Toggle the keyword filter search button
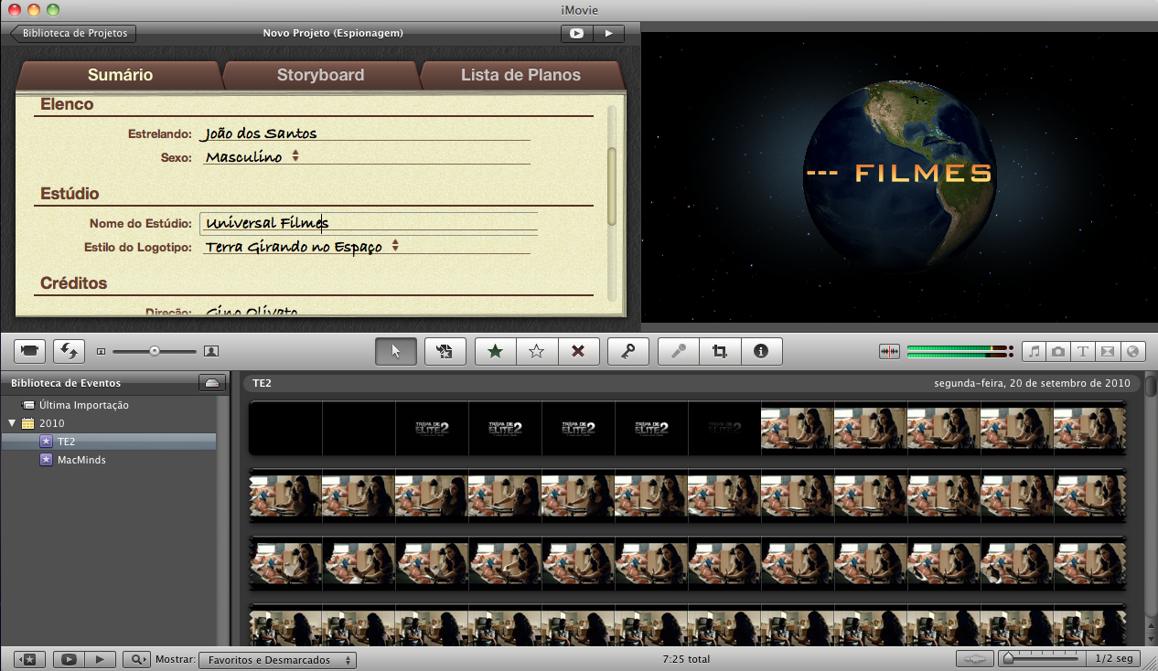Image resolution: width=1158 pixels, height=671 pixels. (x=137, y=659)
